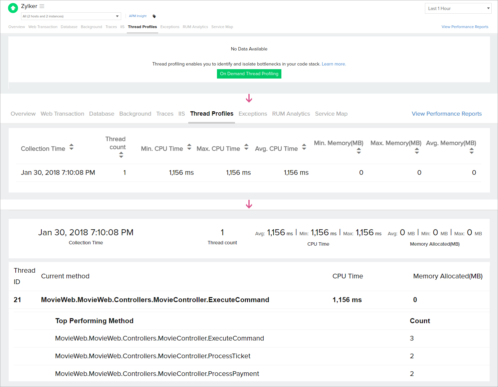This screenshot has height=387, width=498.
Task: Click the green Zylker up-arrow status icon
Action: click(x=13, y=8)
